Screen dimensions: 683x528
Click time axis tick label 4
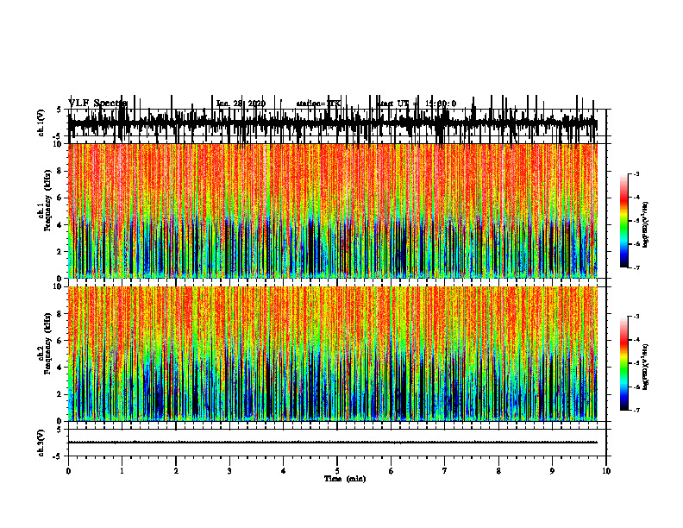(x=284, y=470)
